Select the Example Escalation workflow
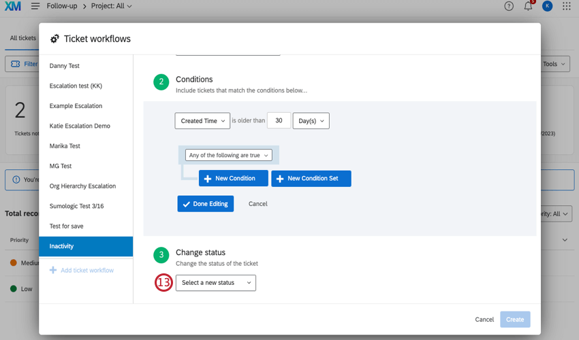This screenshot has height=340, width=579. coord(86,106)
